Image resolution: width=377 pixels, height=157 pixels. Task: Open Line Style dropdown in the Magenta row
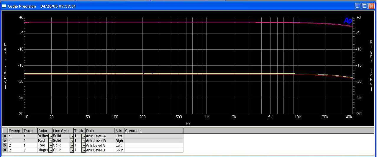point(72,150)
